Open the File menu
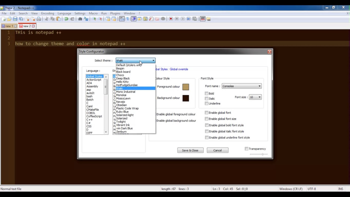350x197 pixels. click(4, 13)
